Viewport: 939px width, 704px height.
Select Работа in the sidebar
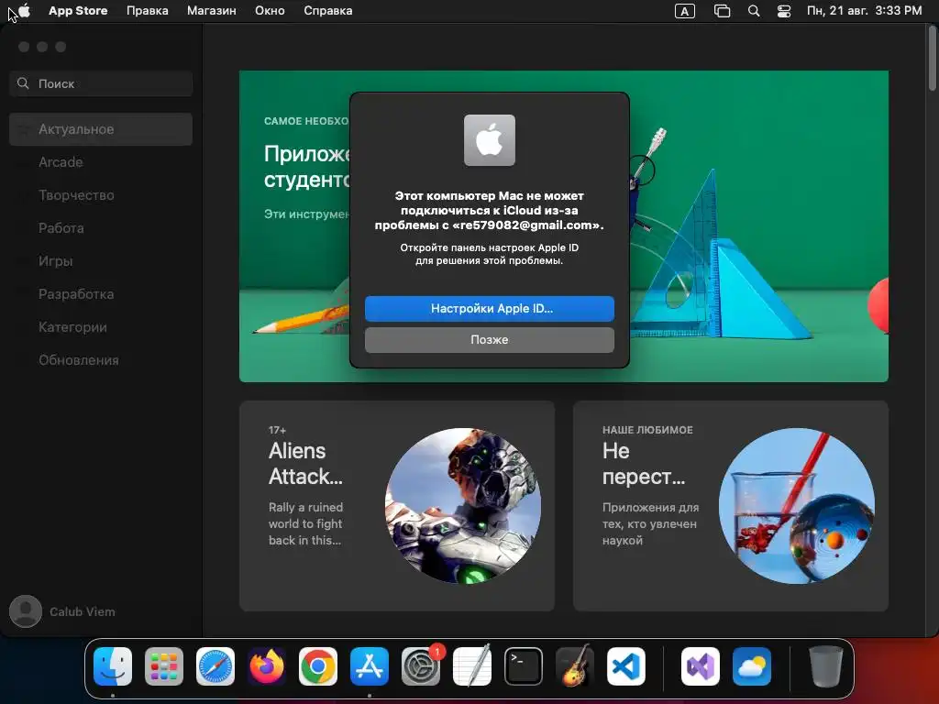(x=101, y=228)
